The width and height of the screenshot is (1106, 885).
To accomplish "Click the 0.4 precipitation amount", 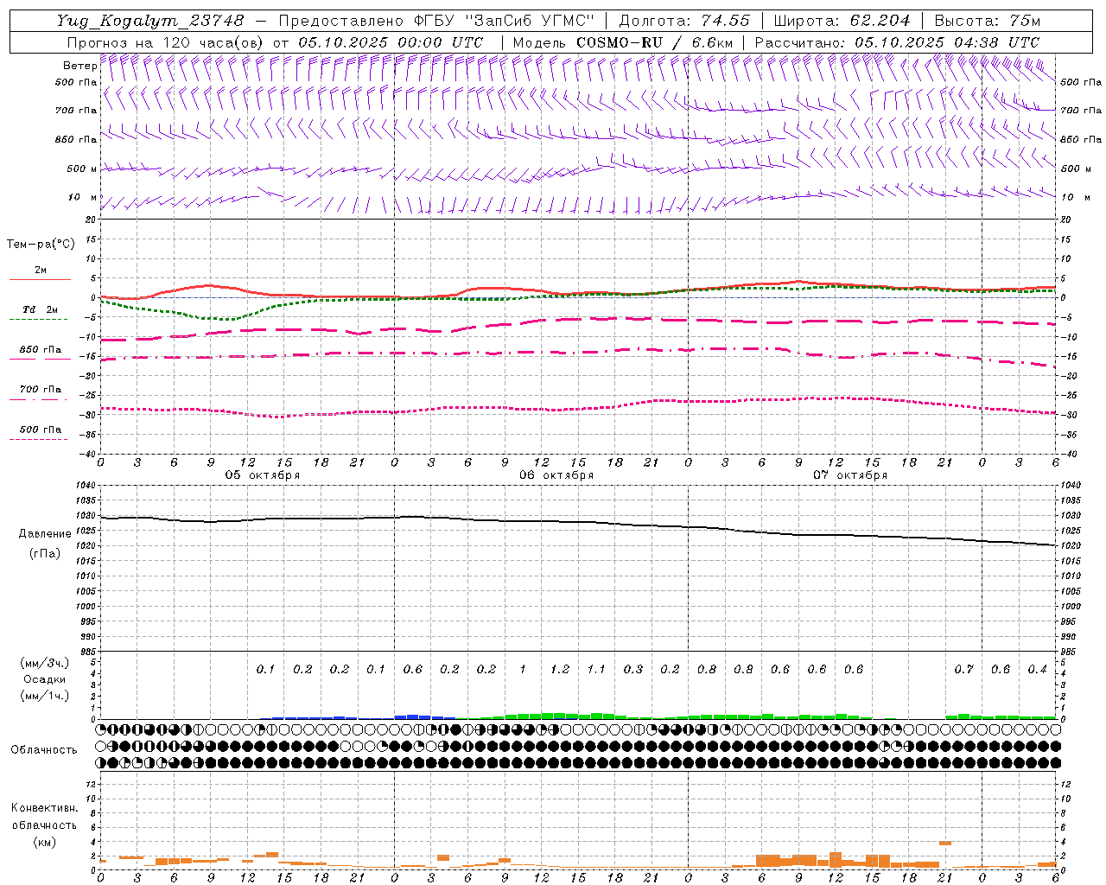I will coord(1037,670).
